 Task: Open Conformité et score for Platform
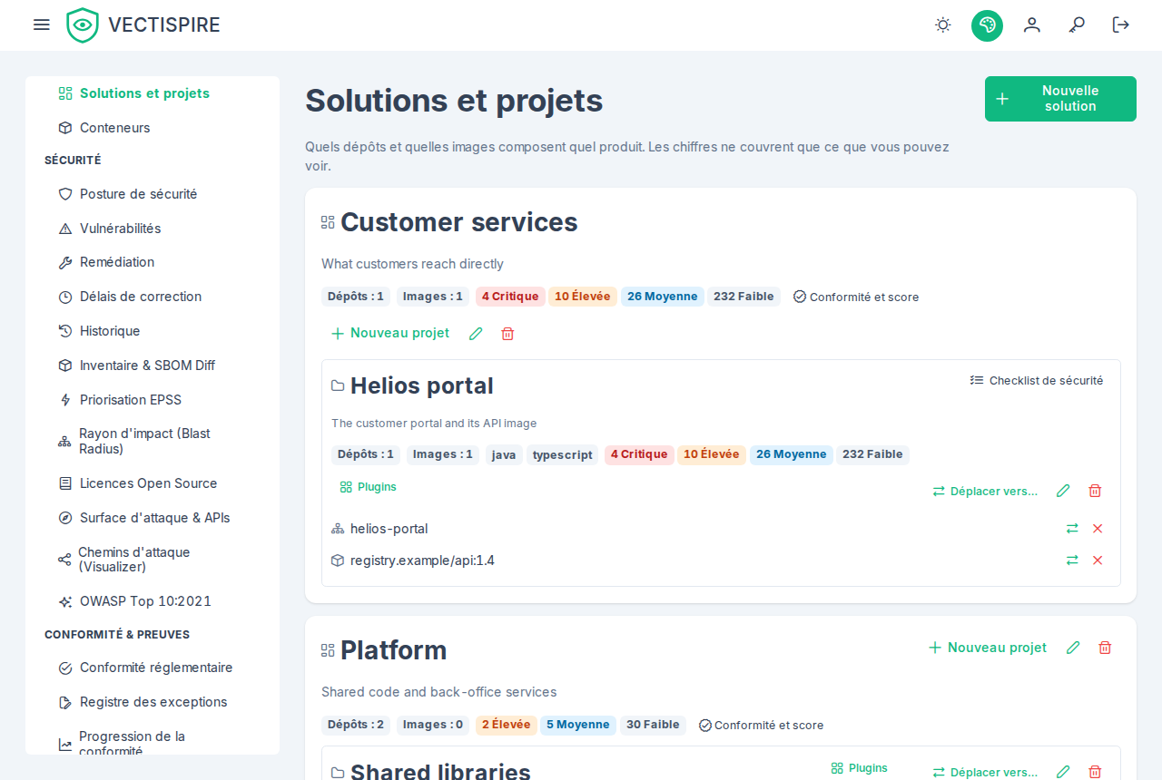tap(762, 725)
